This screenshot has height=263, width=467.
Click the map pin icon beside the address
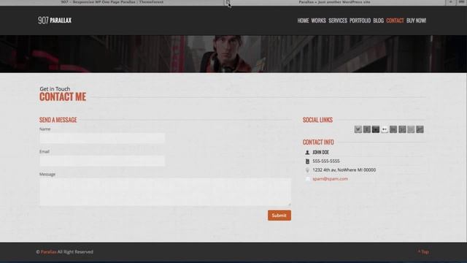(307, 170)
